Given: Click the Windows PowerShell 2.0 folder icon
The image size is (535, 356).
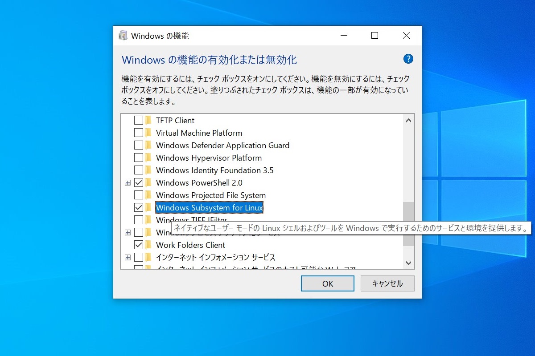Looking at the screenshot, I should coord(149,182).
